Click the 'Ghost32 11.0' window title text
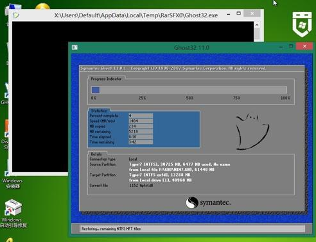This screenshot has height=242, width=316. pos(191,47)
